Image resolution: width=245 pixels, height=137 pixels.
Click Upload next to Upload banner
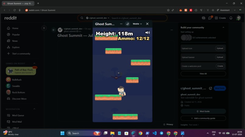[x=220, y=57]
